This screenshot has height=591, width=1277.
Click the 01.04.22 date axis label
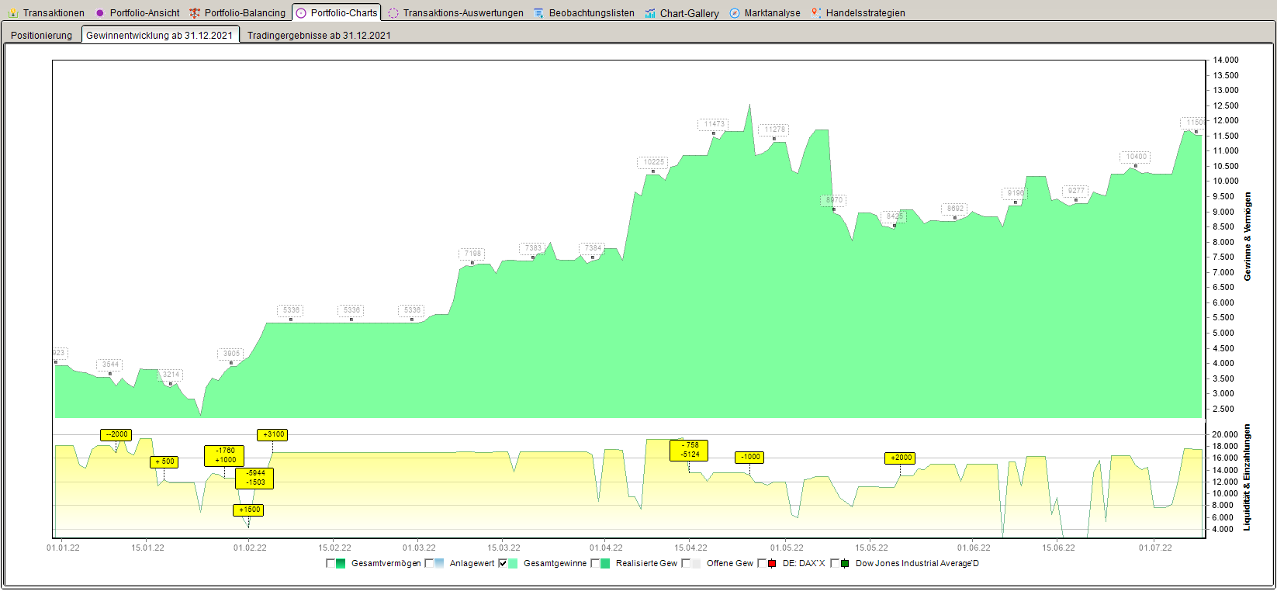click(606, 548)
